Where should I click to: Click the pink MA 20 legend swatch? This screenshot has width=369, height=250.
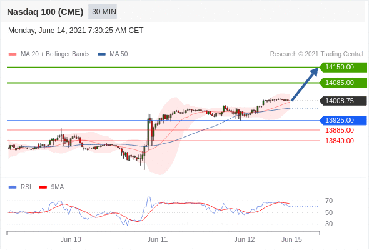13,54
